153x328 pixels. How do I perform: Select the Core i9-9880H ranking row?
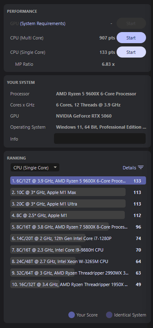[x=78, y=250]
